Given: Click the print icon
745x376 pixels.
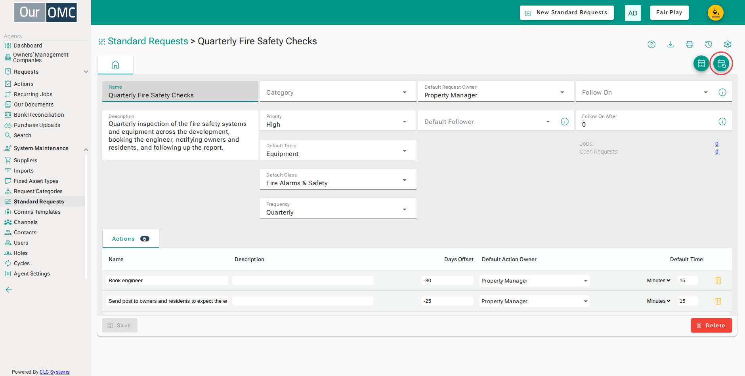Looking at the screenshot, I should (x=690, y=44).
